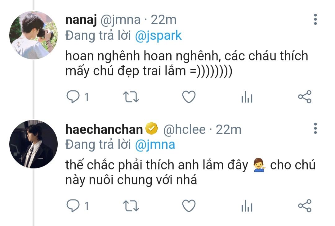Open the @jspark mention link
The width and height of the screenshot is (335, 226).
159,36
